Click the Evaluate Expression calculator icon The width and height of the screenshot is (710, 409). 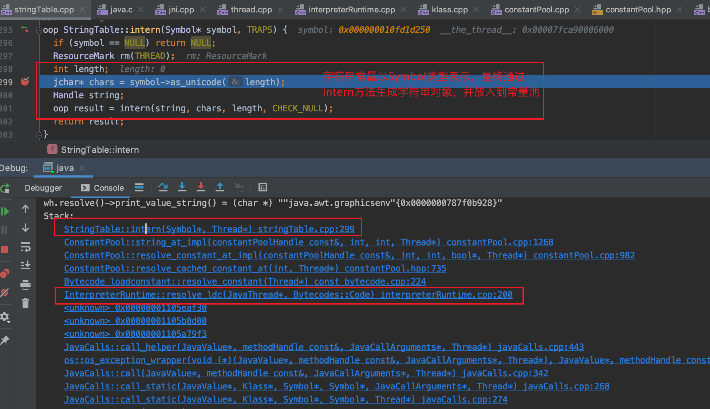[263, 187]
